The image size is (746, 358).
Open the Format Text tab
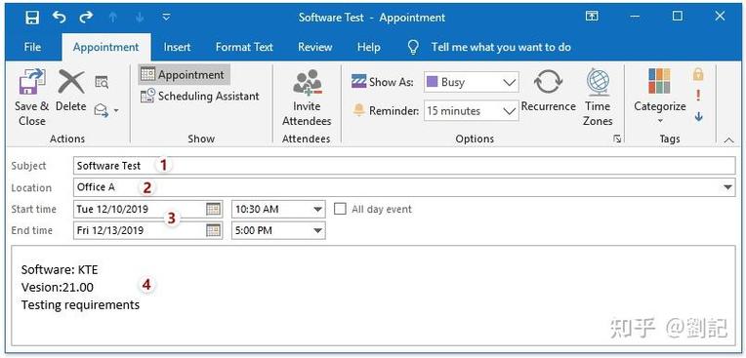click(x=244, y=47)
